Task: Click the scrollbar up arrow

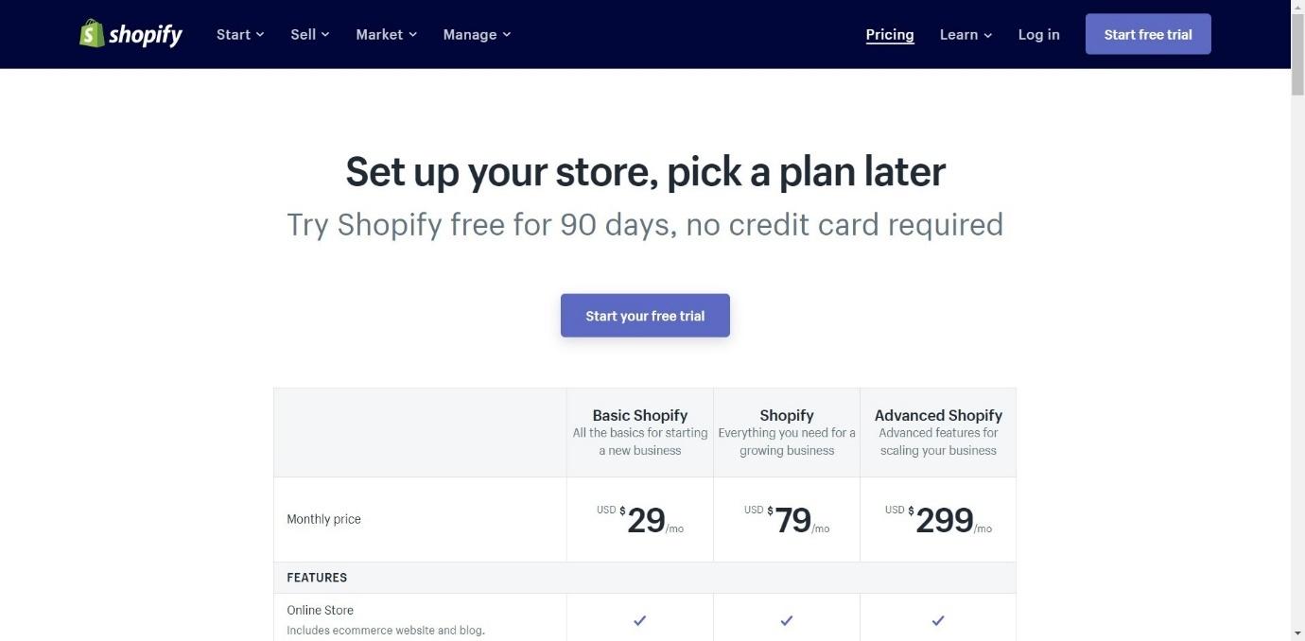Action: 1297,8
